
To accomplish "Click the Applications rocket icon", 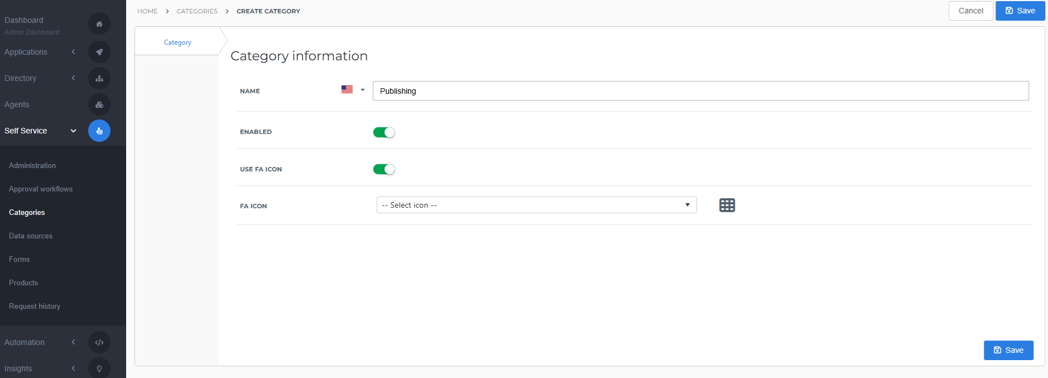I will coord(99,52).
